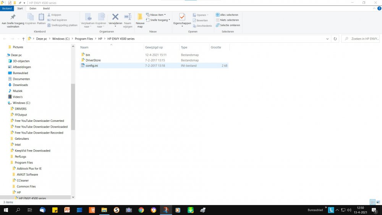Expand the address bar history dropdown
The image size is (382, 215).
pos(327,39)
